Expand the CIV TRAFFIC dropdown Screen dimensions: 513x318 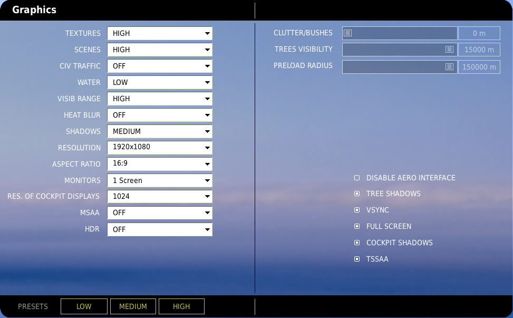160,66
